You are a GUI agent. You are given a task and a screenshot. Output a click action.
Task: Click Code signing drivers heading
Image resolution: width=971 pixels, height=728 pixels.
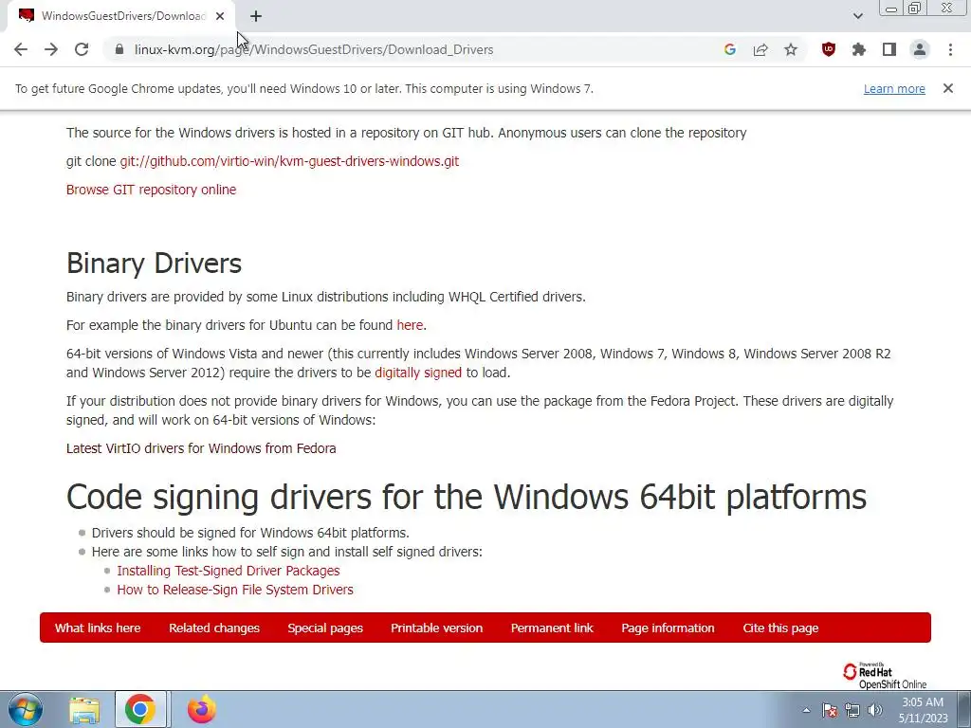467,497
